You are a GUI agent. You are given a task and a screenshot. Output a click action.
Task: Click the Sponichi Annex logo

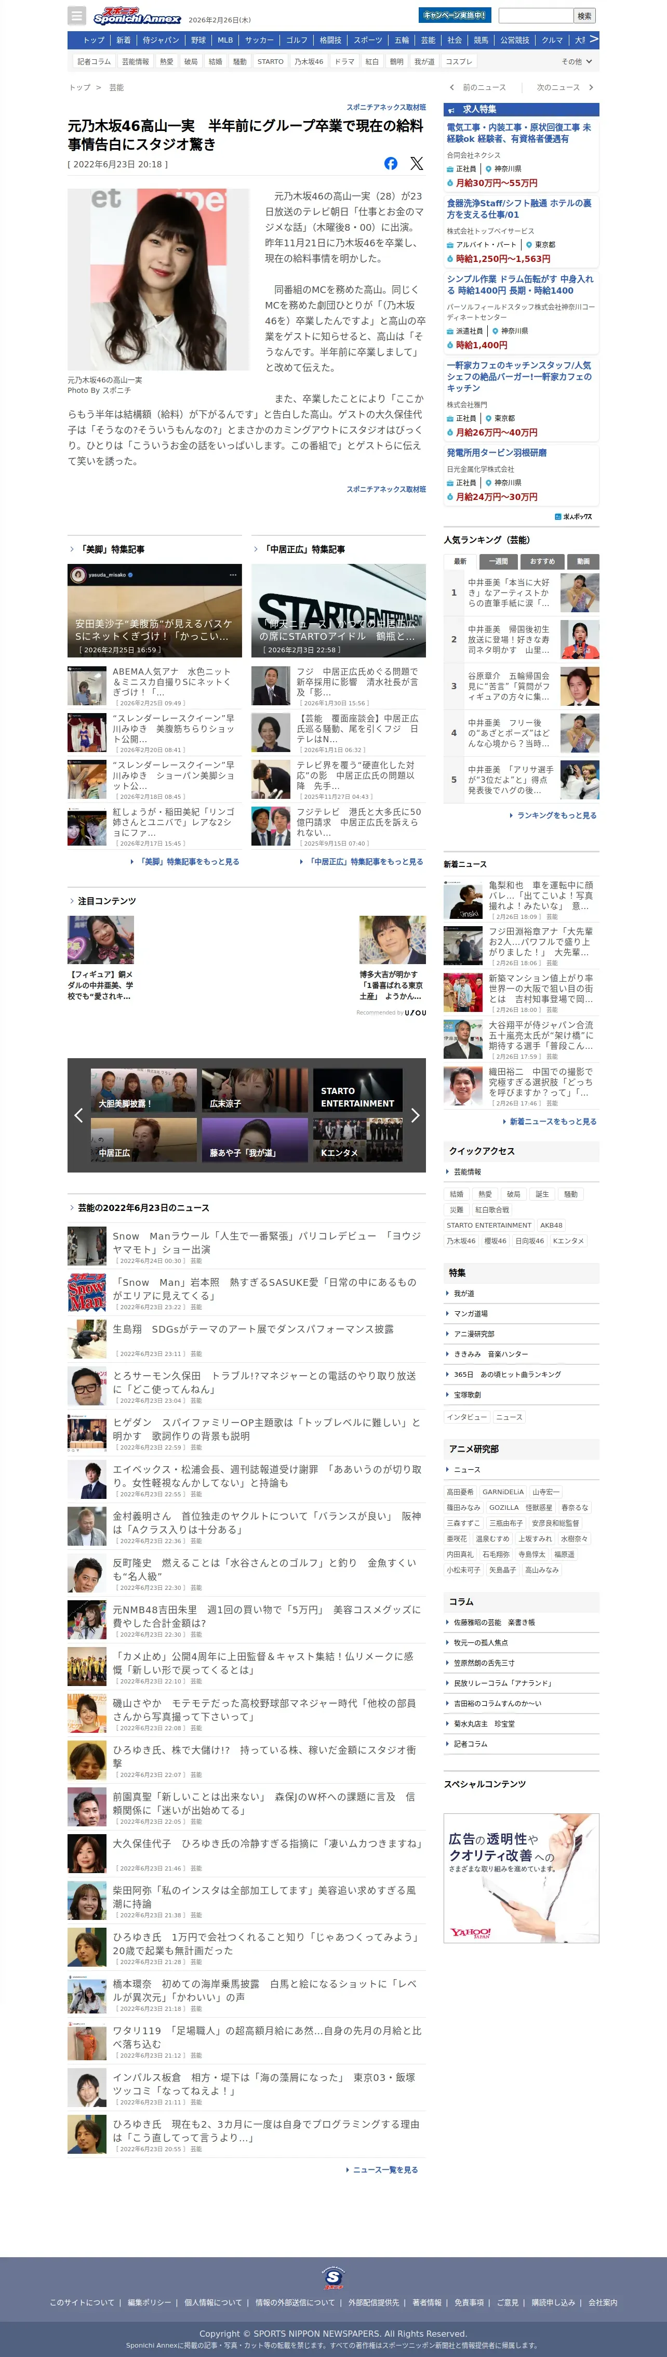(137, 16)
